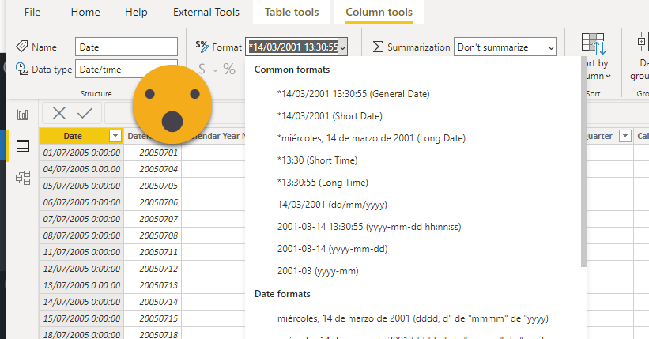
Task: Switch to the Data table view icon
Action: pyautogui.click(x=22, y=146)
